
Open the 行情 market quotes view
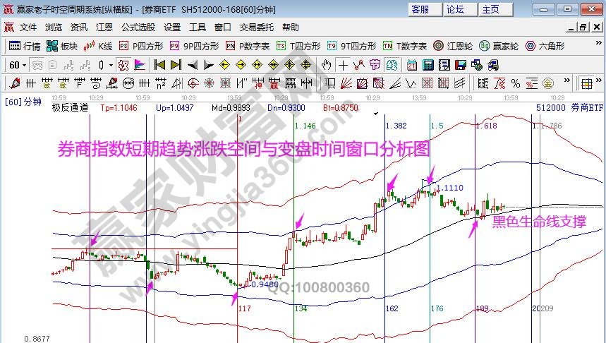coord(25,46)
